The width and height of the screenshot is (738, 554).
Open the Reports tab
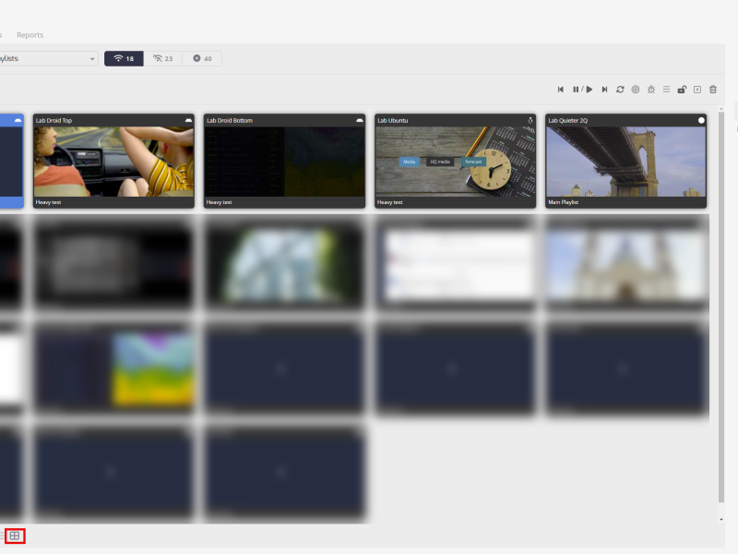[x=30, y=35]
